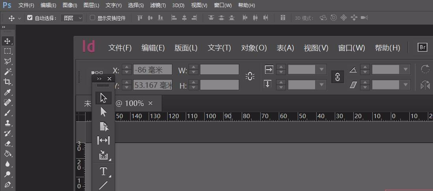The height and width of the screenshot is (191, 433).
Task: Select the Brush tool
Action: 7,113
